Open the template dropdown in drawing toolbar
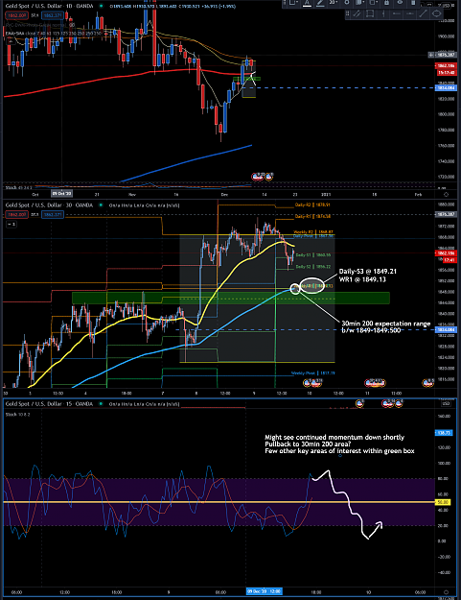Viewport: 461px width, 600px height. [x=293, y=3]
